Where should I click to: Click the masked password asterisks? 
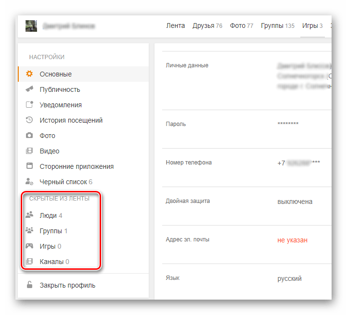[288, 124]
